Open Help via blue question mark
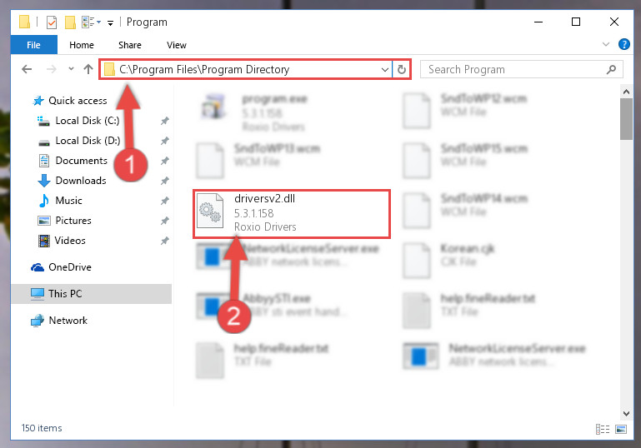Viewport: 641px width, 448px height. click(623, 44)
